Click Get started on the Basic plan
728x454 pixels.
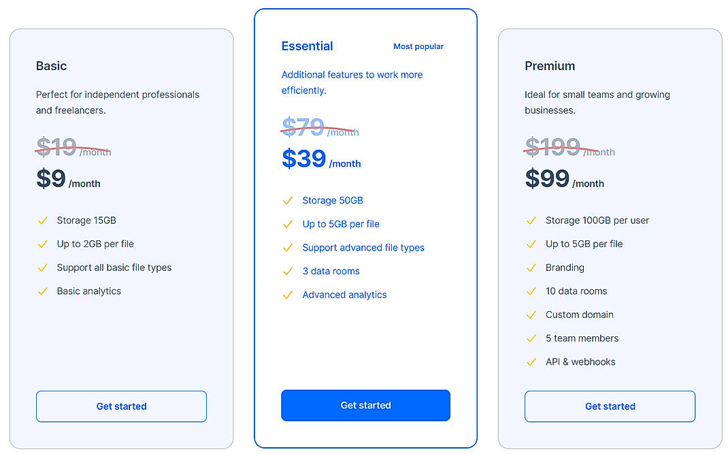121,406
